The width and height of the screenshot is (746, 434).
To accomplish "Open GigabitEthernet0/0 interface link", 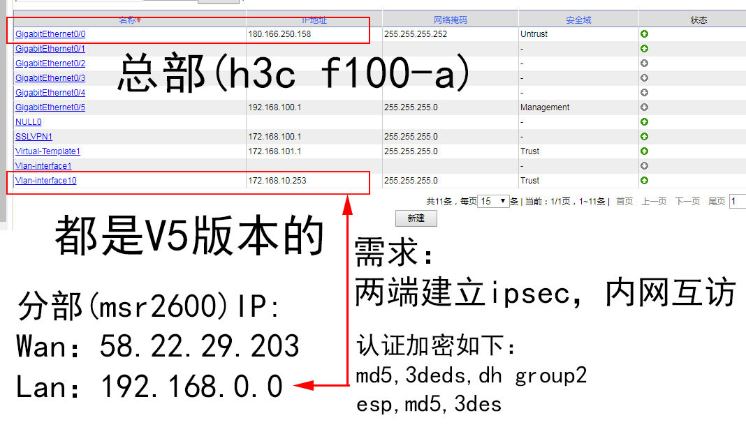I will point(50,34).
